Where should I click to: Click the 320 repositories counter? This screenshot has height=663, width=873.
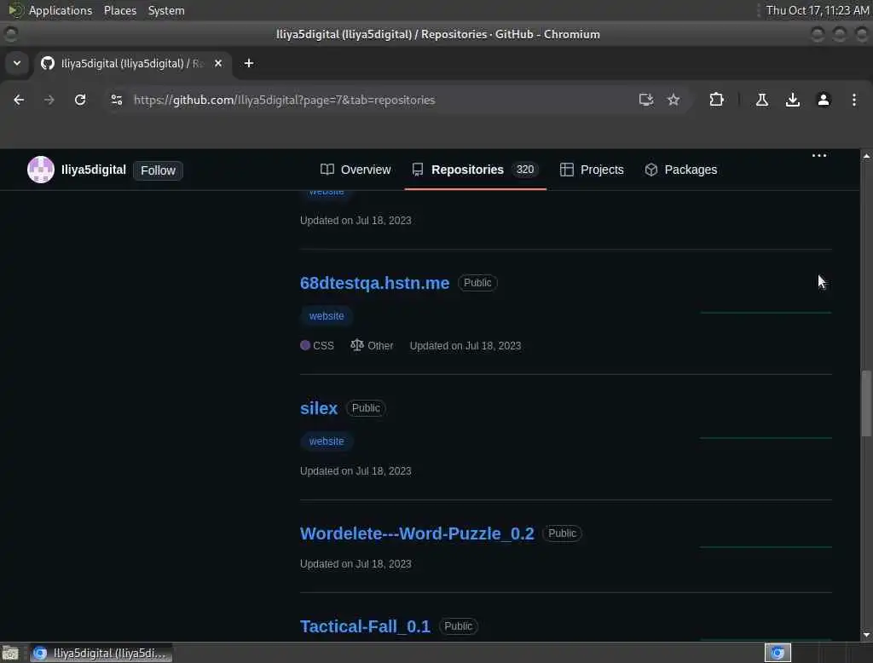525,170
